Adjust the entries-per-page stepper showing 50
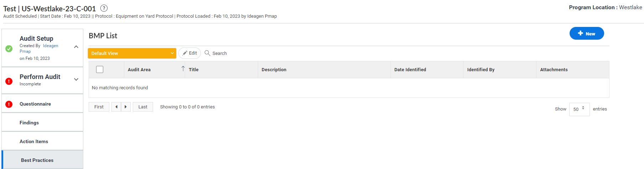This screenshot has width=644, height=169. [579, 109]
